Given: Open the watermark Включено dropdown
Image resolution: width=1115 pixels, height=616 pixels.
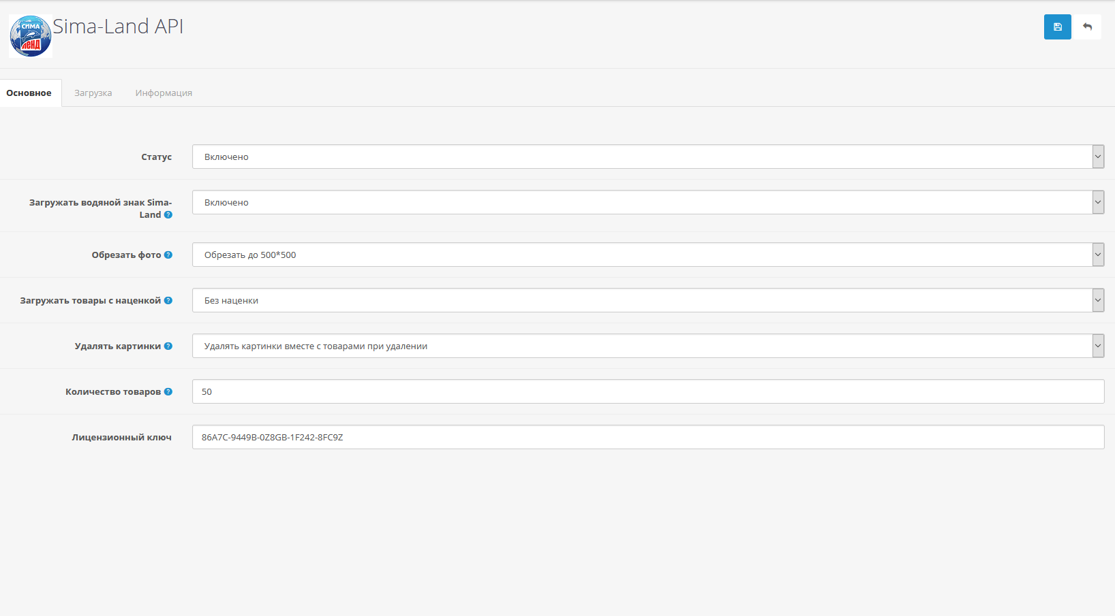Looking at the screenshot, I should coord(647,202).
